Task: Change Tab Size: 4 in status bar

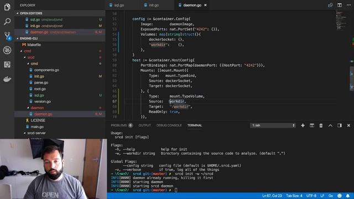Action: pos(294,196)
